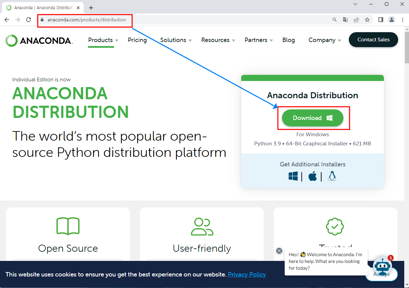Open the Pricing page
The width and height of the screenshot is (409, 288).
pos(137,40)
